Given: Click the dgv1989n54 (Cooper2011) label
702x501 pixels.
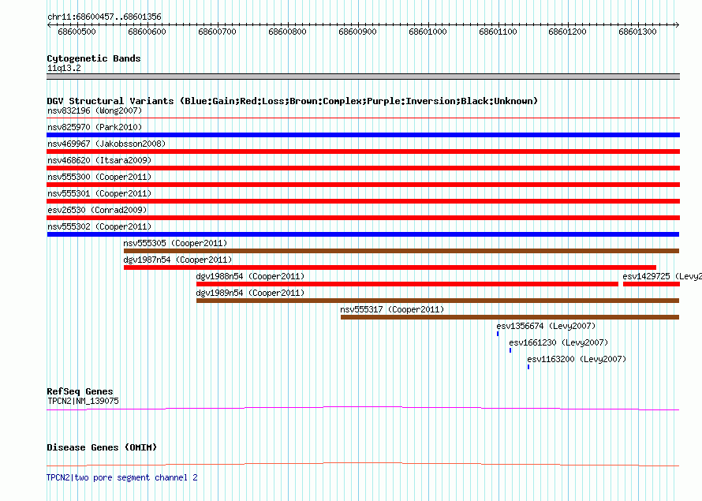Looking at the screenshot, I should click(x=250, y=293).
